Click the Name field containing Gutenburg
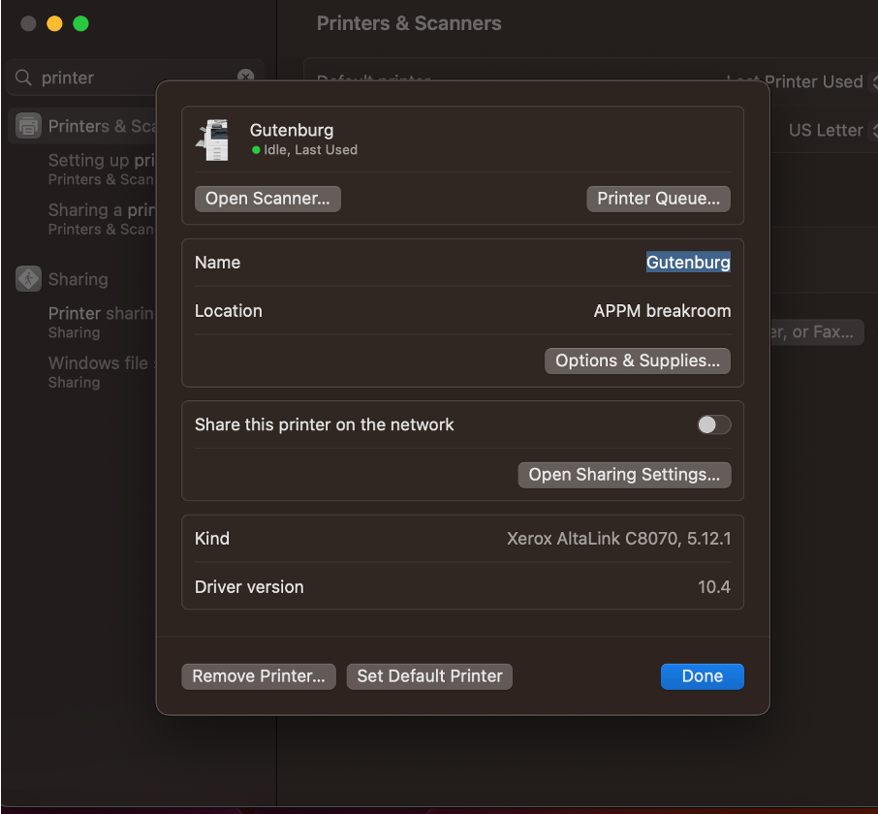878x814 pixels. (688, 263)
